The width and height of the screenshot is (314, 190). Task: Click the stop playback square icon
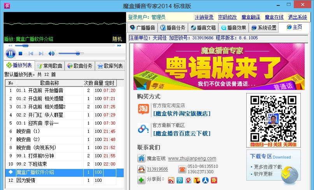[21, 53]
